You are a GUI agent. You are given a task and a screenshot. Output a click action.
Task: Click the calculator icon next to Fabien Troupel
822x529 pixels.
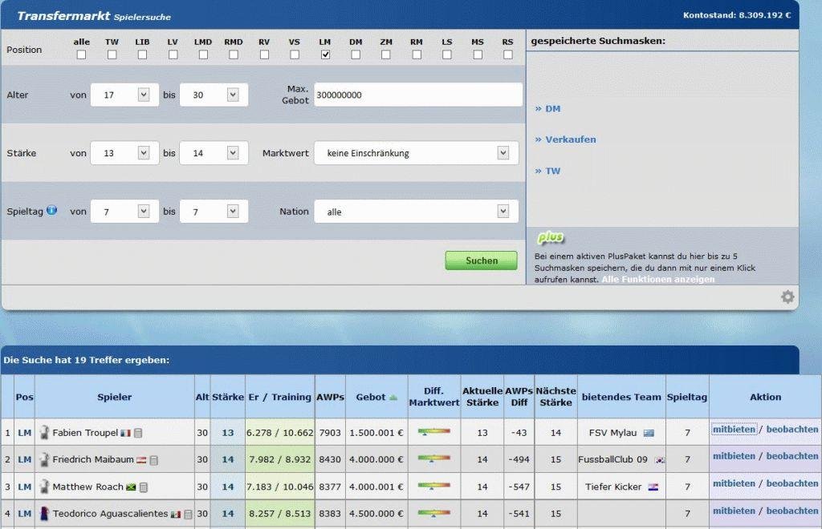click(x=136, y=433)
